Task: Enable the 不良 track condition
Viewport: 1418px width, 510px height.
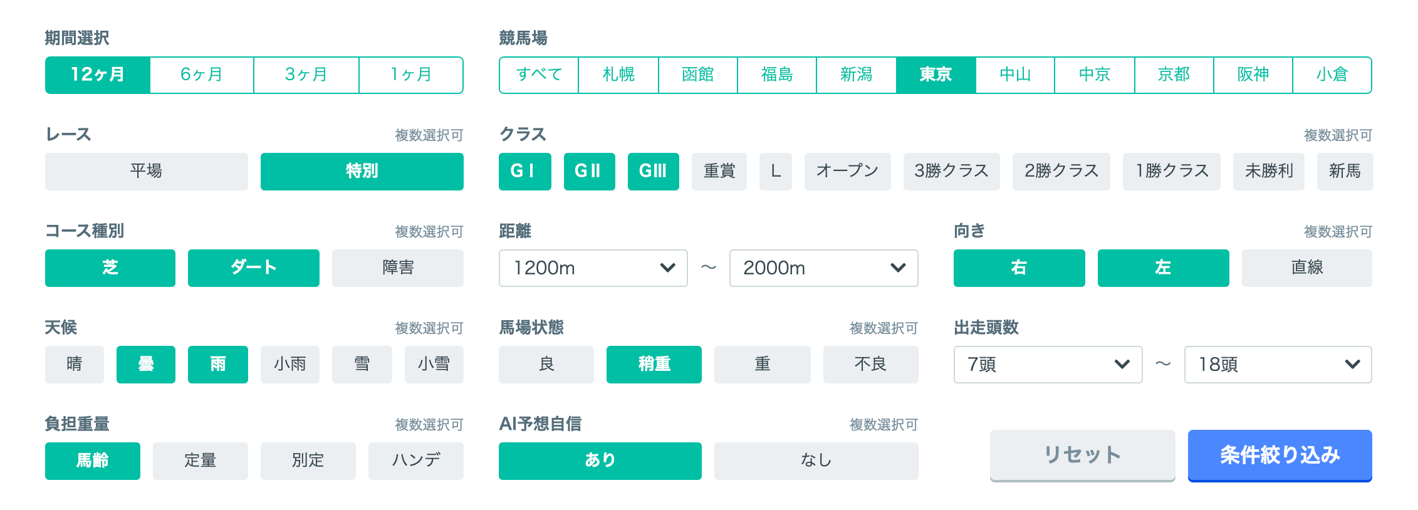Action: click(x=870, y=364)
